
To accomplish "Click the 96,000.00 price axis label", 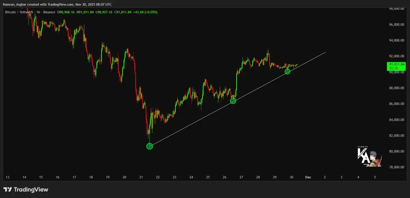I will [397, 25].
